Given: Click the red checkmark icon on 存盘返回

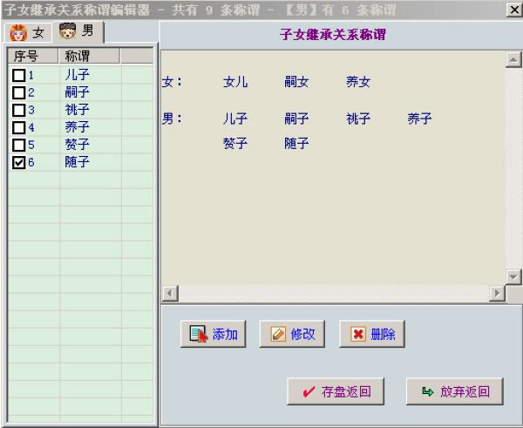Looking at the screenshot, I should click(x=309, y=391).
